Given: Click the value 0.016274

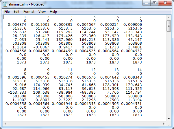Looking at the screenshot, I should (63, 77).
